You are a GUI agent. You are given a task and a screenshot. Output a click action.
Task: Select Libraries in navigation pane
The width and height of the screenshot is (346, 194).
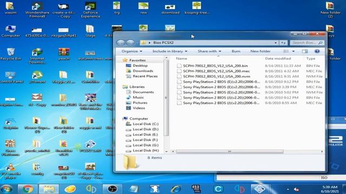137,87
